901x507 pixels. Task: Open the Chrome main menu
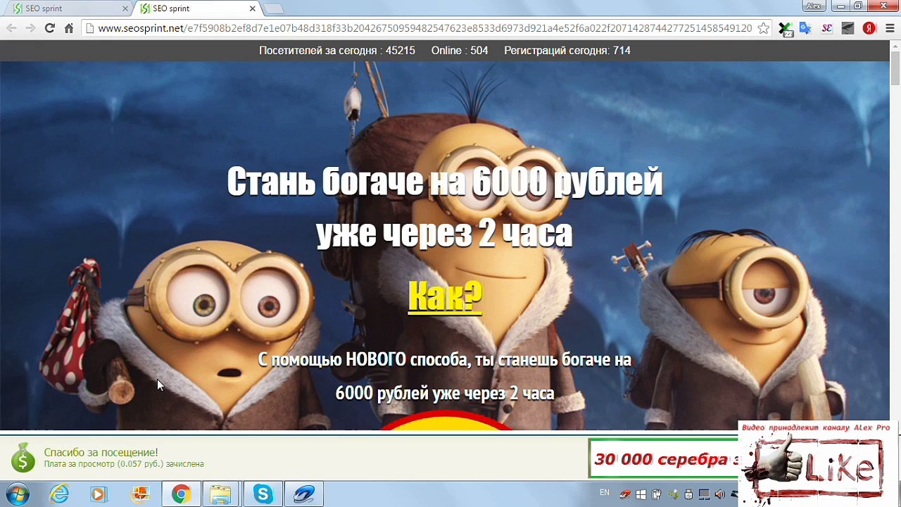(890, 28)
